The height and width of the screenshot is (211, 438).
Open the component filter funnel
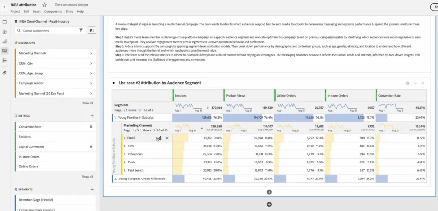(81, 31)
